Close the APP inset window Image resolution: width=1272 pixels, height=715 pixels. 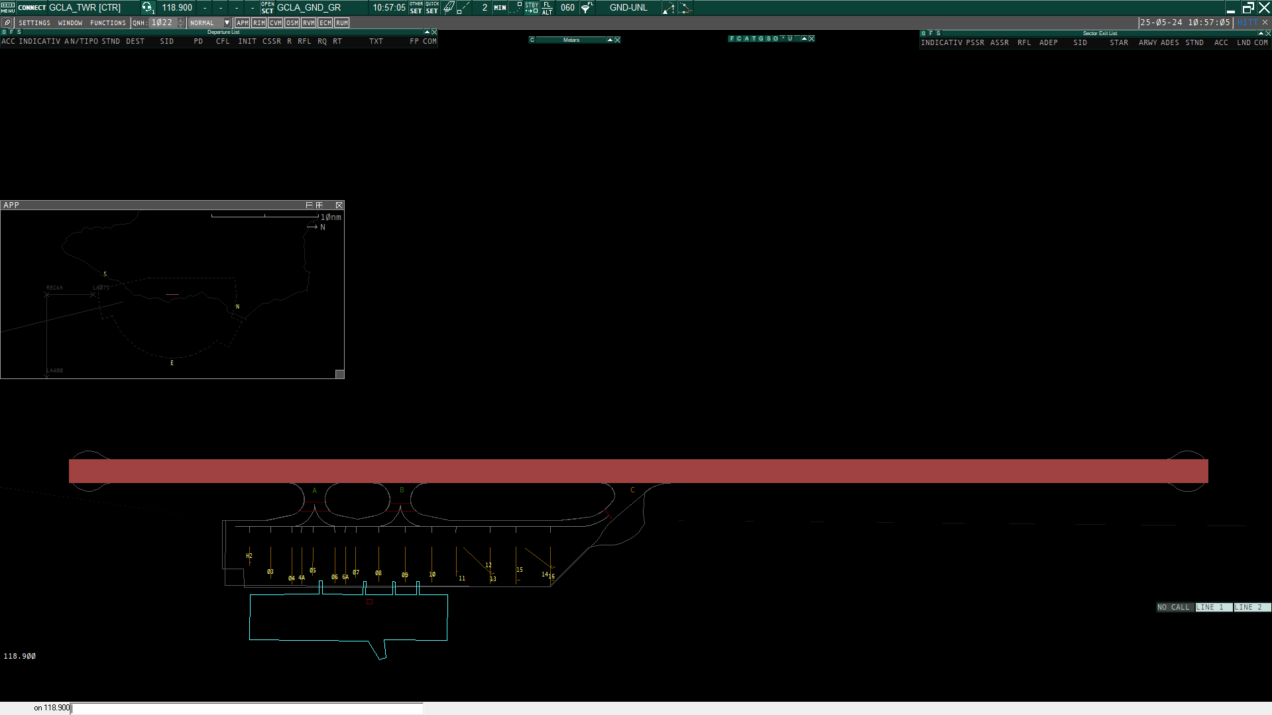click(x=339, y=205)
